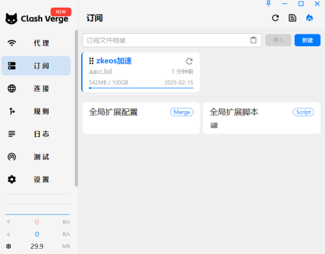Open the 日志 logs page
The image size is (325, 254).
[x=36, y=134]
